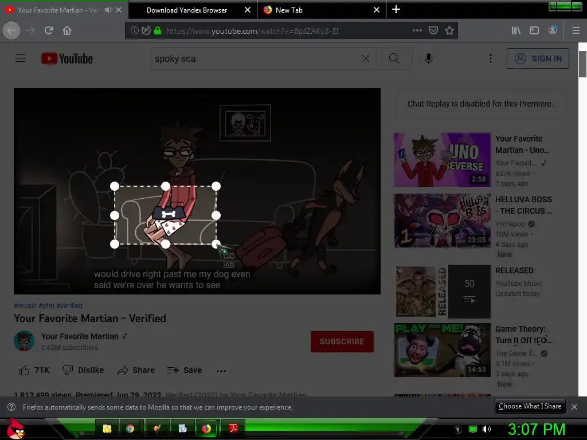Open Firefox taskbar icon
Screen dimensions: 587x440
(x=206, y=429)
